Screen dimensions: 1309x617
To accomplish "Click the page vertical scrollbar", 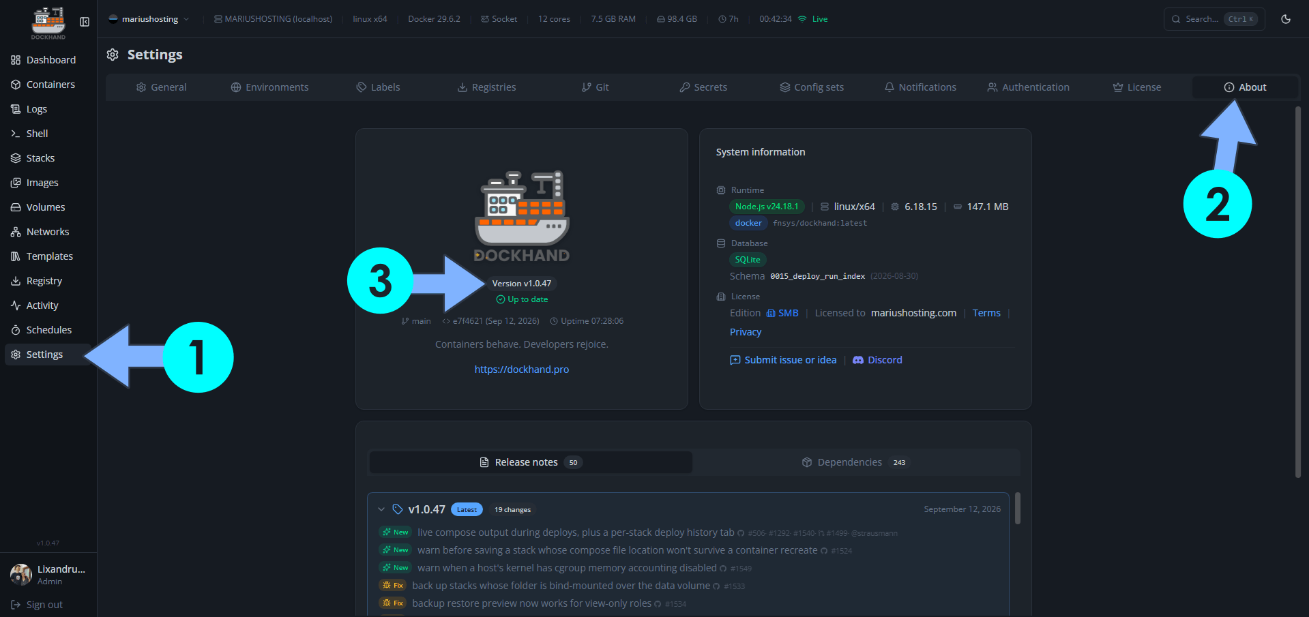I will [1298, 292].
